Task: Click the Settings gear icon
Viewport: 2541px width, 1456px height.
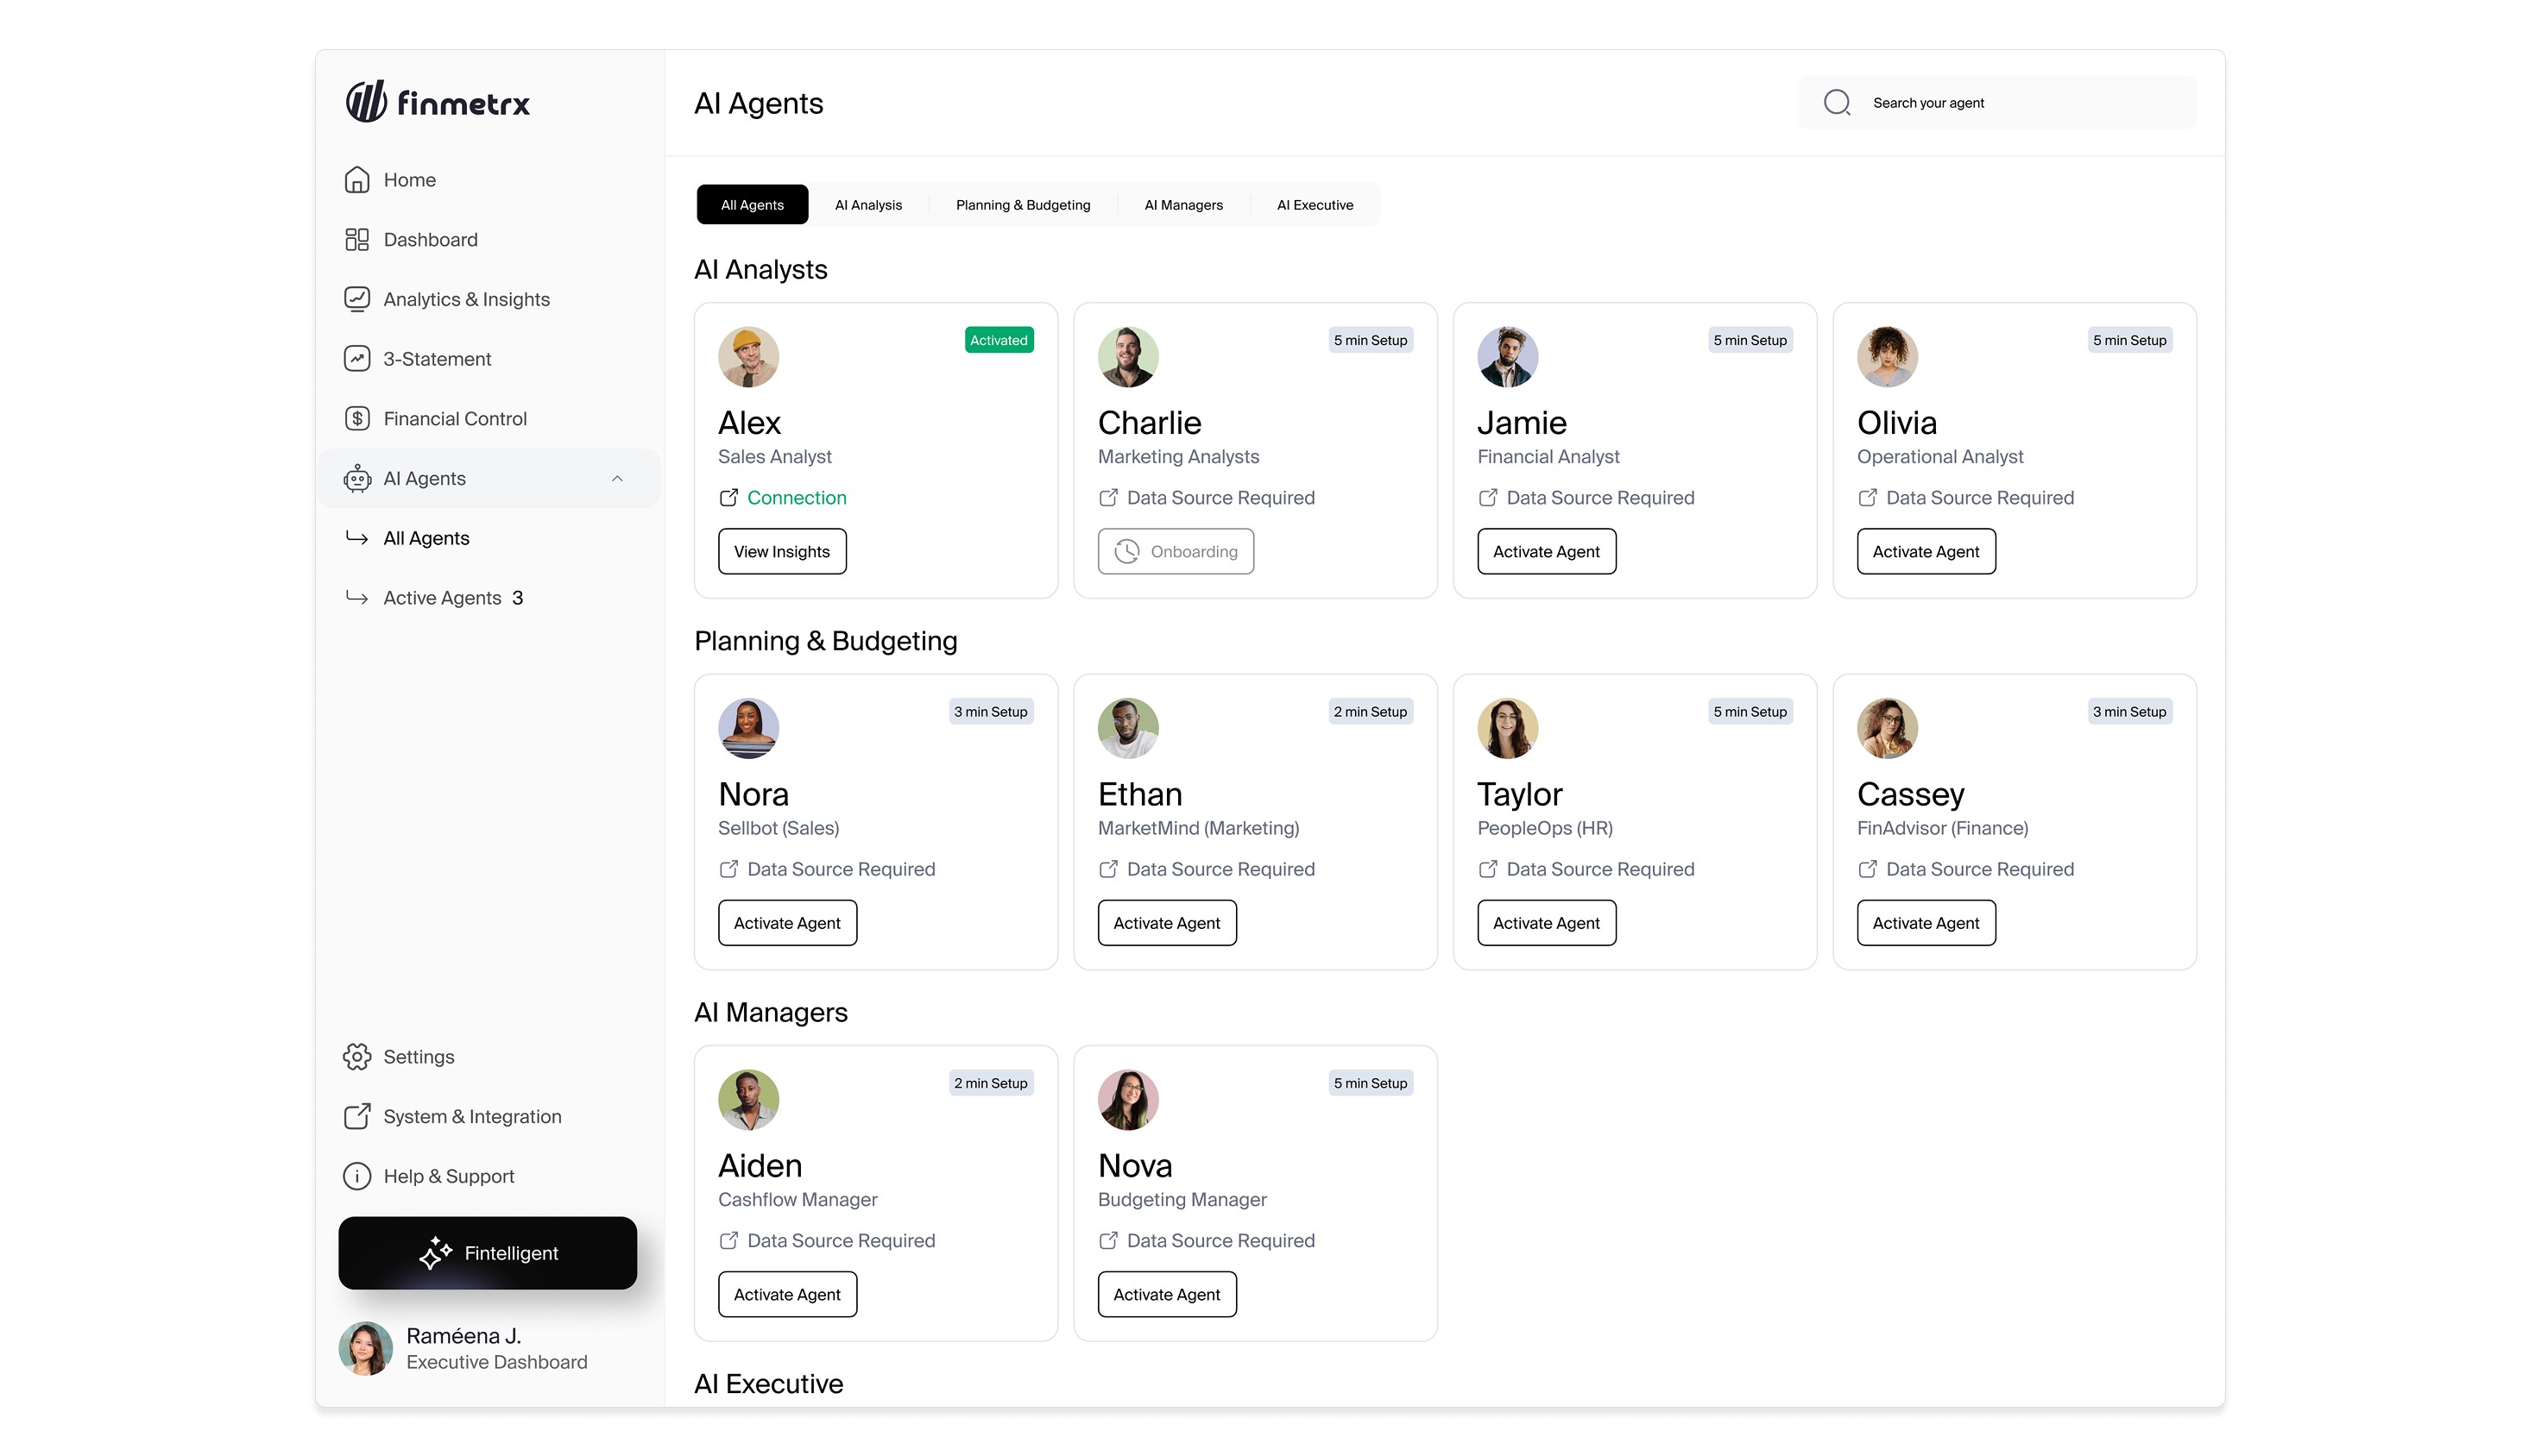Action: pyautogui.click(x=357, y=1057)
